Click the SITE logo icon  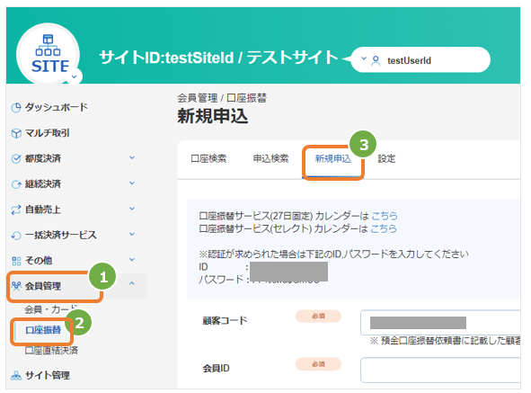pyautogui.click(x=48, y=53)
